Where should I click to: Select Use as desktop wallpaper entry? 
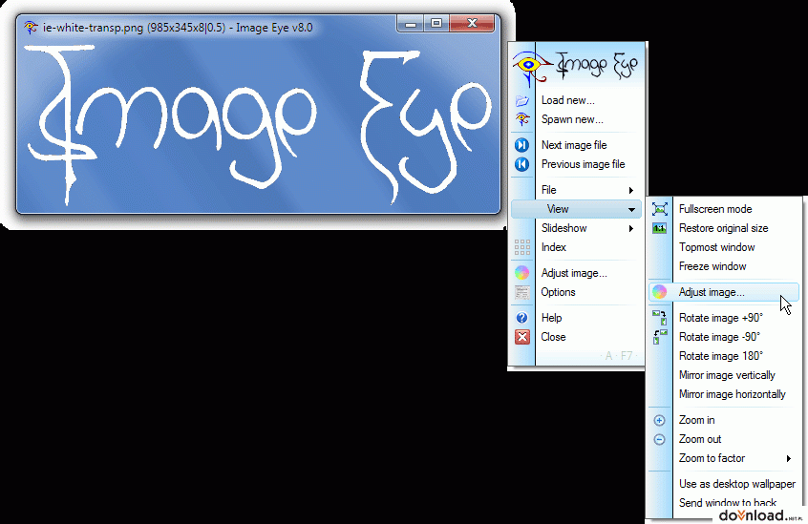[x=724, y=484]
